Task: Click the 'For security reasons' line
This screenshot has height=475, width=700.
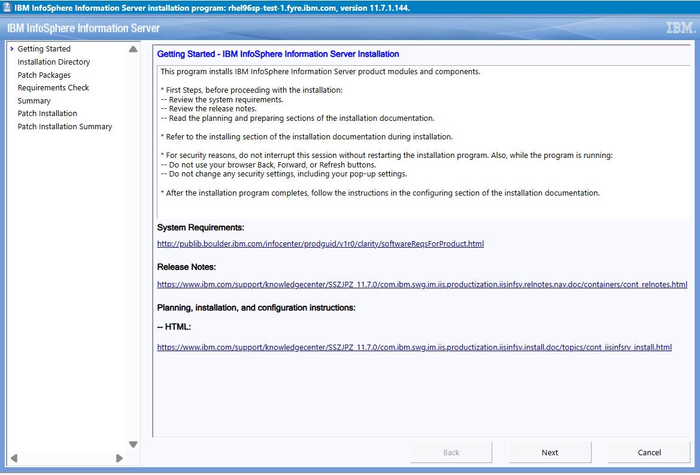Action: click(387, 155)
